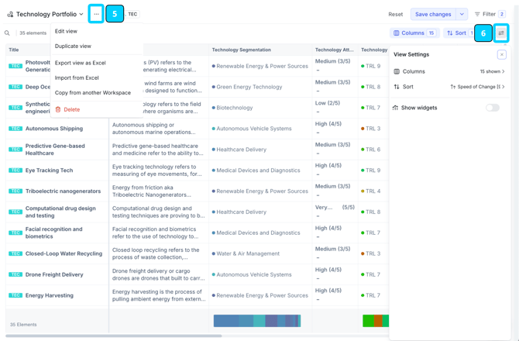Open the Save changes dropdown arrow
This screenshot has width=519, height=341.
[x=462, y=14]
